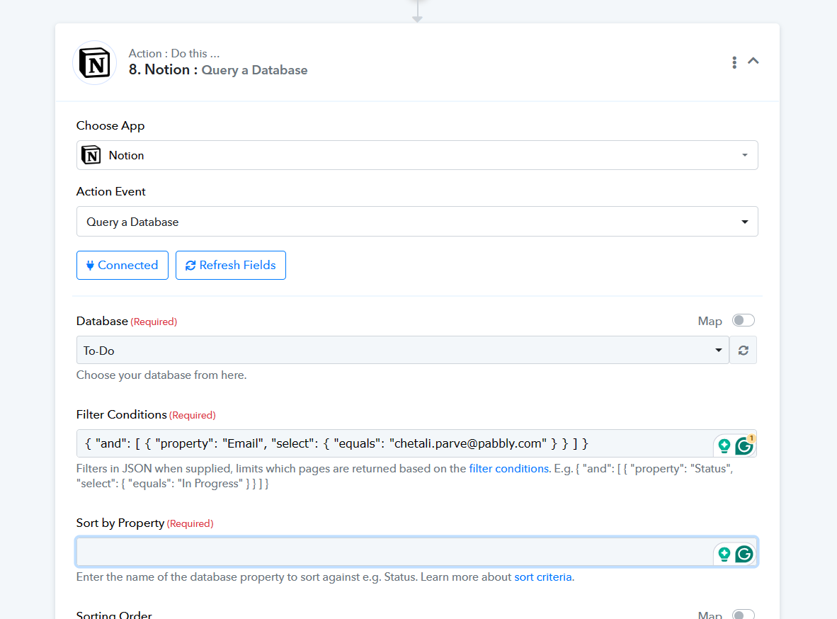
Task: Click lightbulb icon in Filter Conditions field
Action: point(724,445)
